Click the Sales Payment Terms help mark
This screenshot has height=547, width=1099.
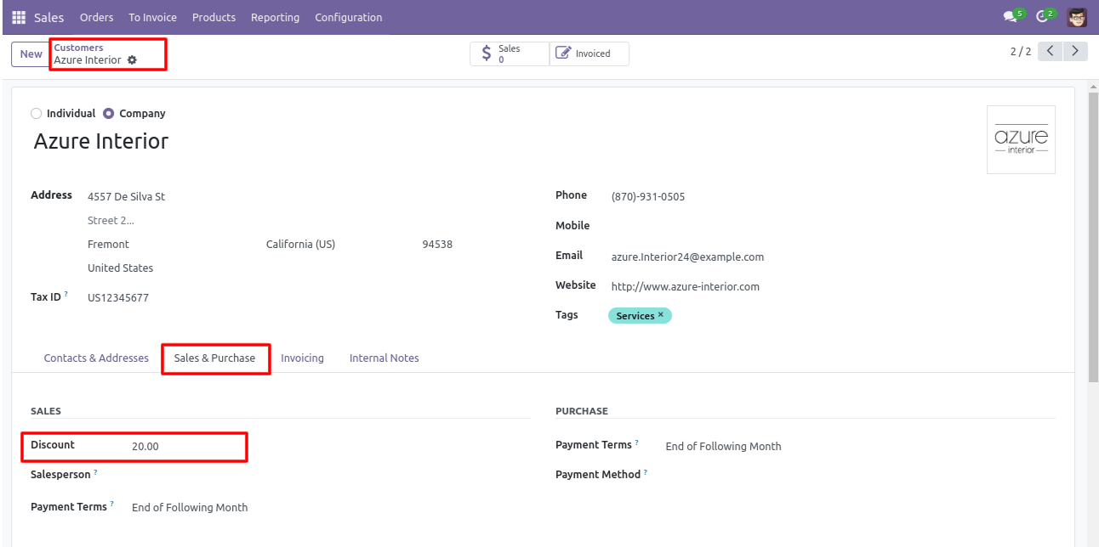[111, 505]
